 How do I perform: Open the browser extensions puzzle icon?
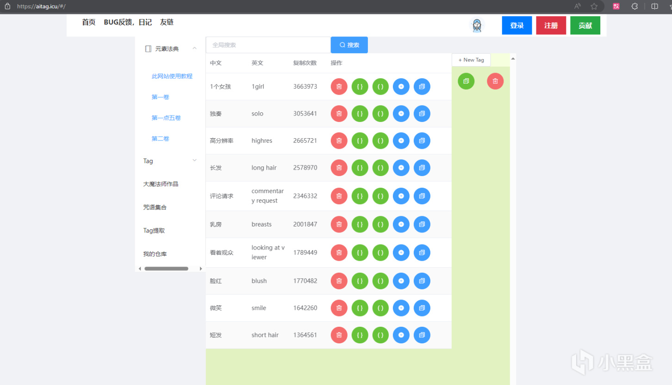(x=635, y=6)
